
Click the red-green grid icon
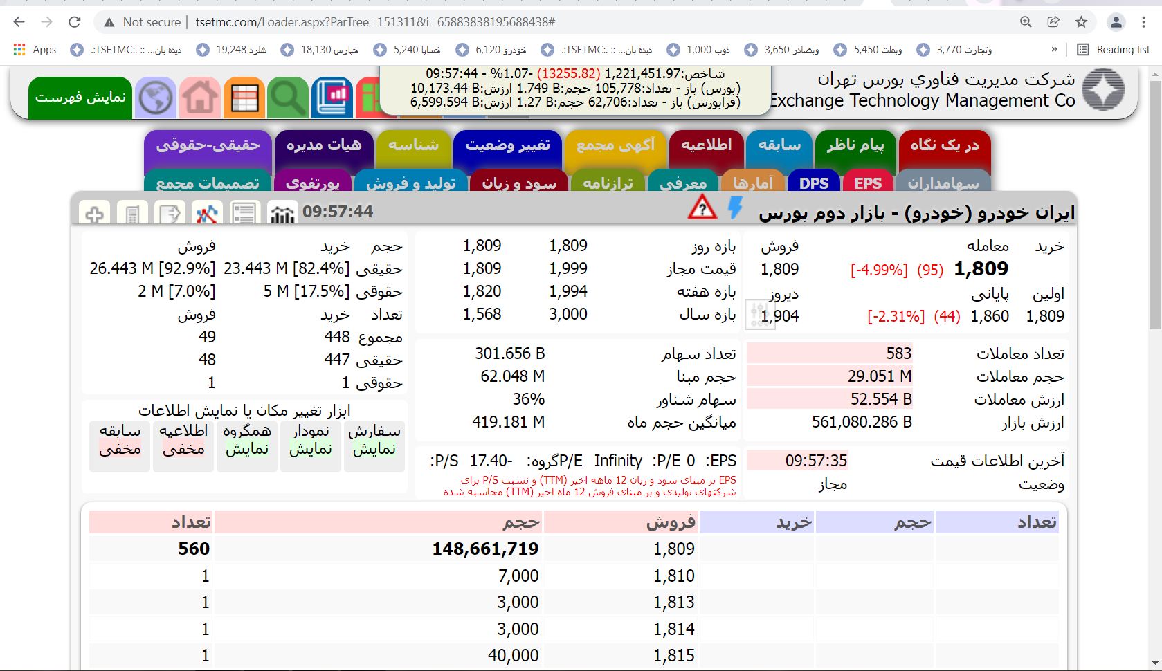[368, 98]
